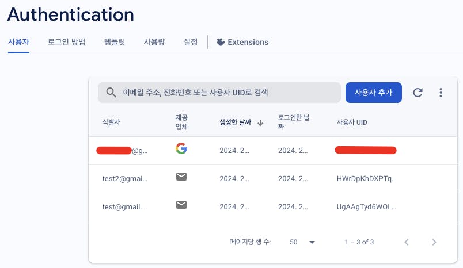This screenshot has width=463, height=268.
Task: Open the 설정 tab
Action: 191,42
